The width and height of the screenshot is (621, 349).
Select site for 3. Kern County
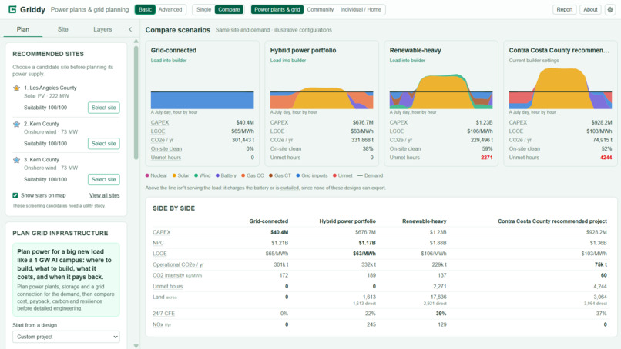(104, 179)
